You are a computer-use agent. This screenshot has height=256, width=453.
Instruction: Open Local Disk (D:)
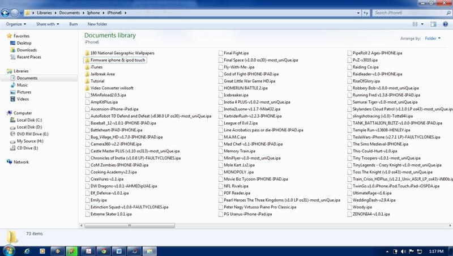pos(29,127)
